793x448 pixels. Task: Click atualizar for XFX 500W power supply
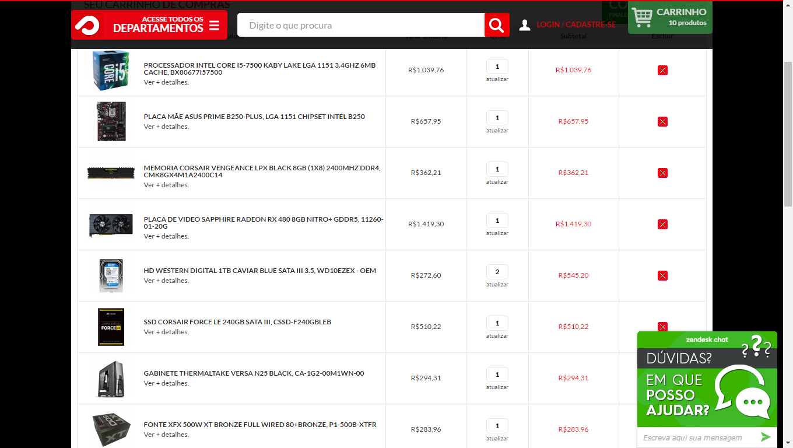[497, 439]
